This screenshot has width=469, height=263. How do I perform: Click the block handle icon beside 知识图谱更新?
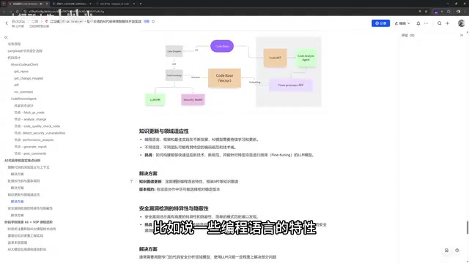(132, 181)
